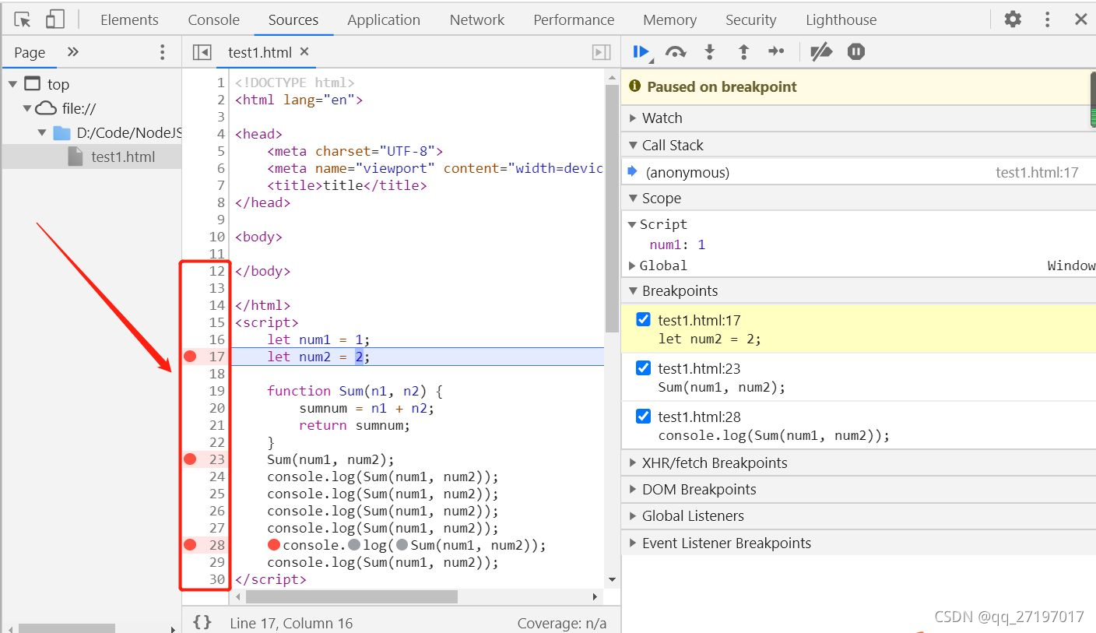Resume script execution
This screenshot has height=633, width=1096.
(x=641, y=52)
